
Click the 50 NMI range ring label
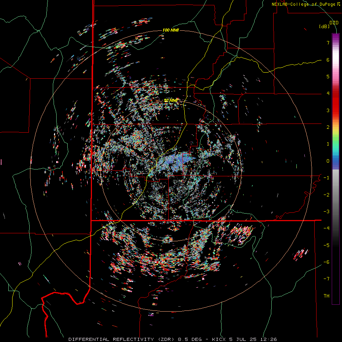tap(171, 100)
